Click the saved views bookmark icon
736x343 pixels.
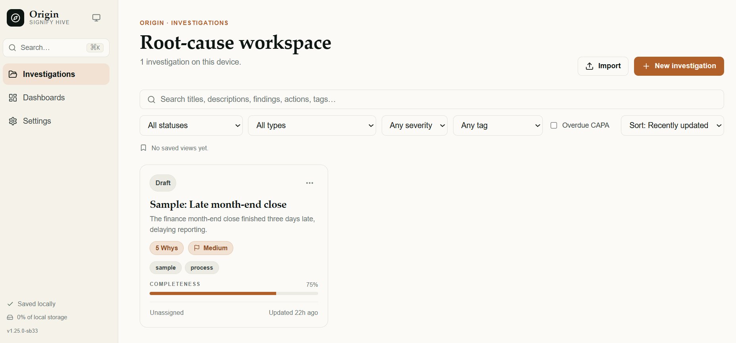(x=144, y=148)
